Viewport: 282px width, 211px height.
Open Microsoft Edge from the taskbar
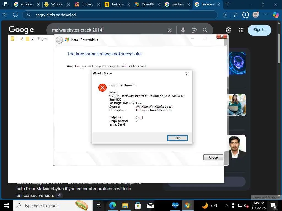(x=113, y=206)
